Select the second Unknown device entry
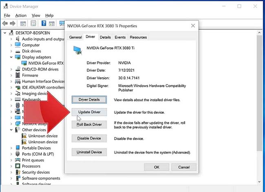The height and width of the screenshot is (192, 265). coord(43,142)
